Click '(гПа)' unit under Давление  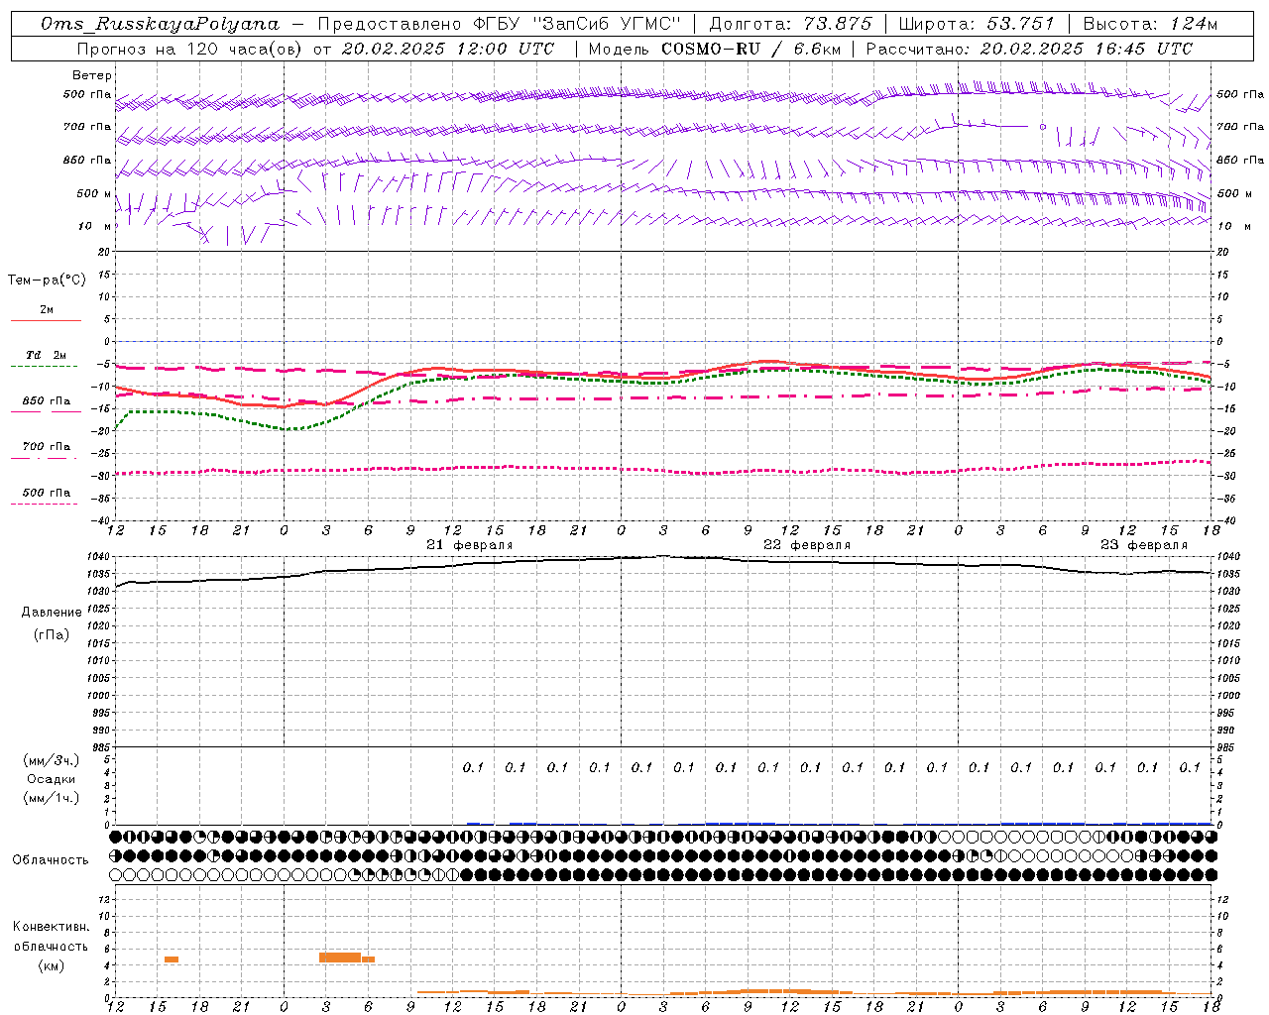(x=52, y=634)
